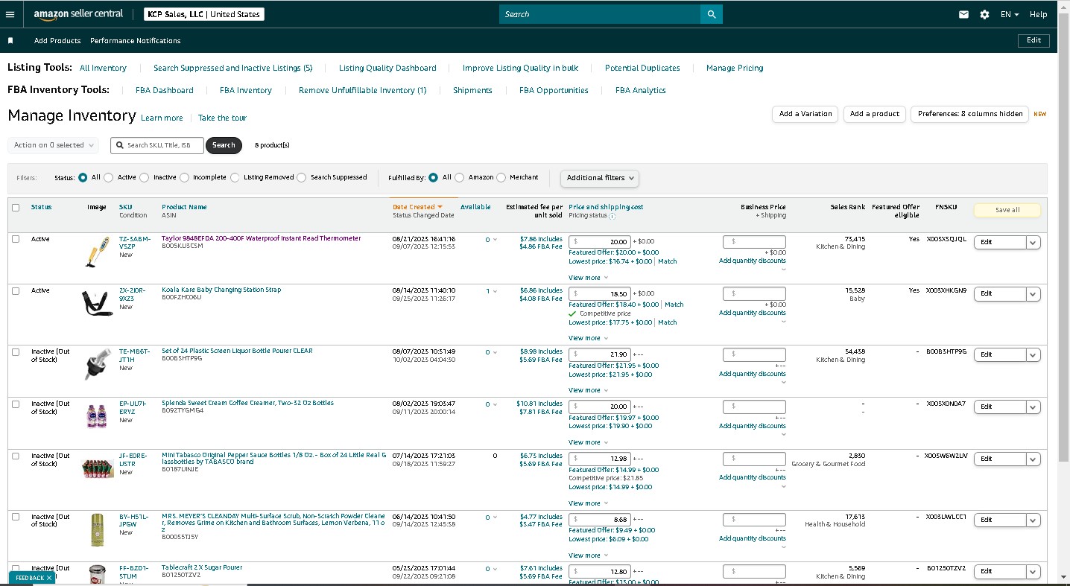Click the Business Price field for Koala Kare
1070x586 pixels.
(x=754, y=293)
